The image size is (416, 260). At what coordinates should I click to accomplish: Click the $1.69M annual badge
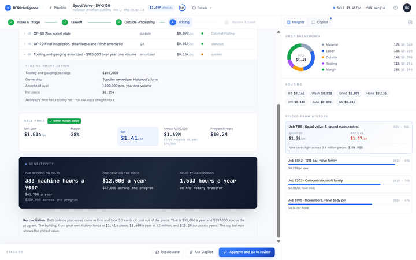click(161, 8)
